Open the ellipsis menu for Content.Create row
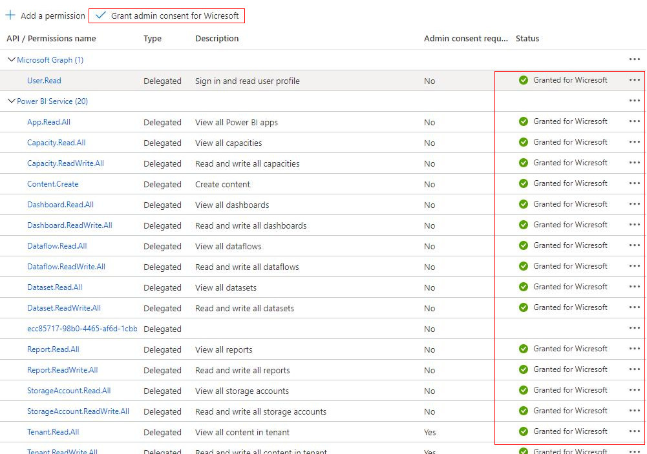The height and width of the screenshot is (454, 647). [x=635, y=183]
